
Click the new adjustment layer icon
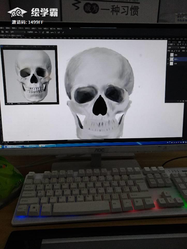pyautogui.click(x=186, y=101)
